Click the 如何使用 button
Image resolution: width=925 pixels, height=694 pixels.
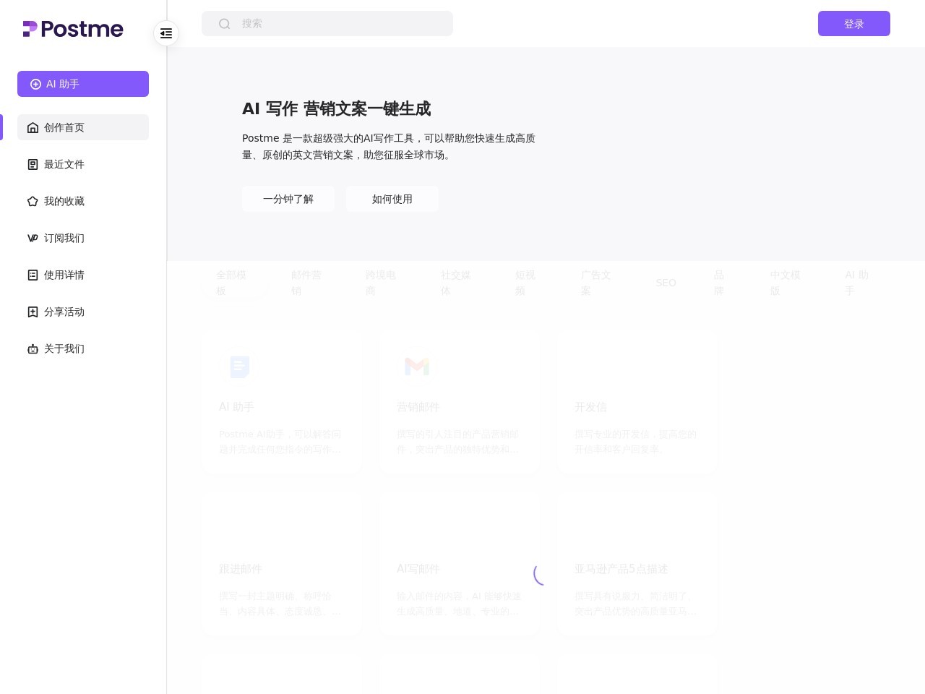[392, 199]
